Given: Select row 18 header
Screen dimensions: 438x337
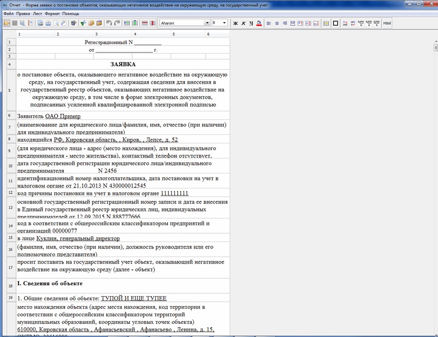Looking at the screenshot, I should pos(9,285).
